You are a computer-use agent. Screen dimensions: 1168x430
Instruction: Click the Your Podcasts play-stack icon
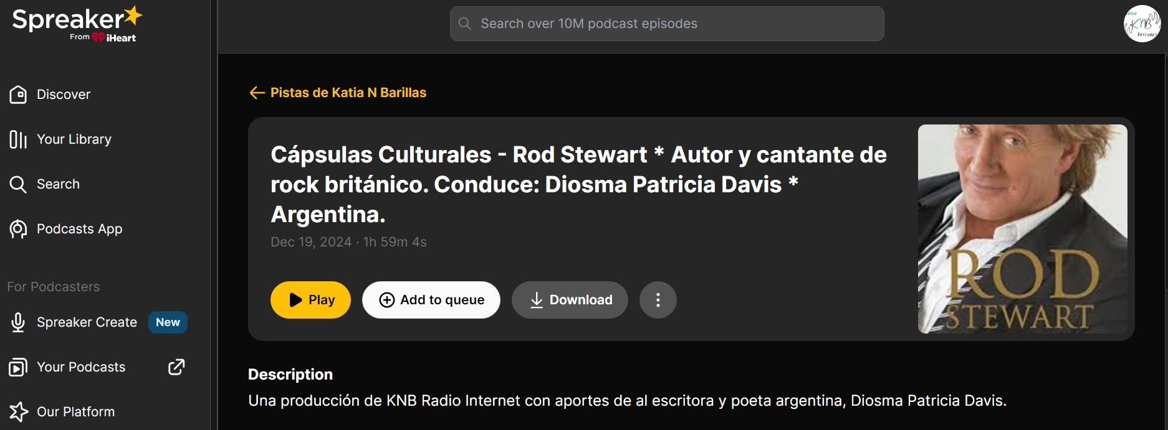[18, 367]
